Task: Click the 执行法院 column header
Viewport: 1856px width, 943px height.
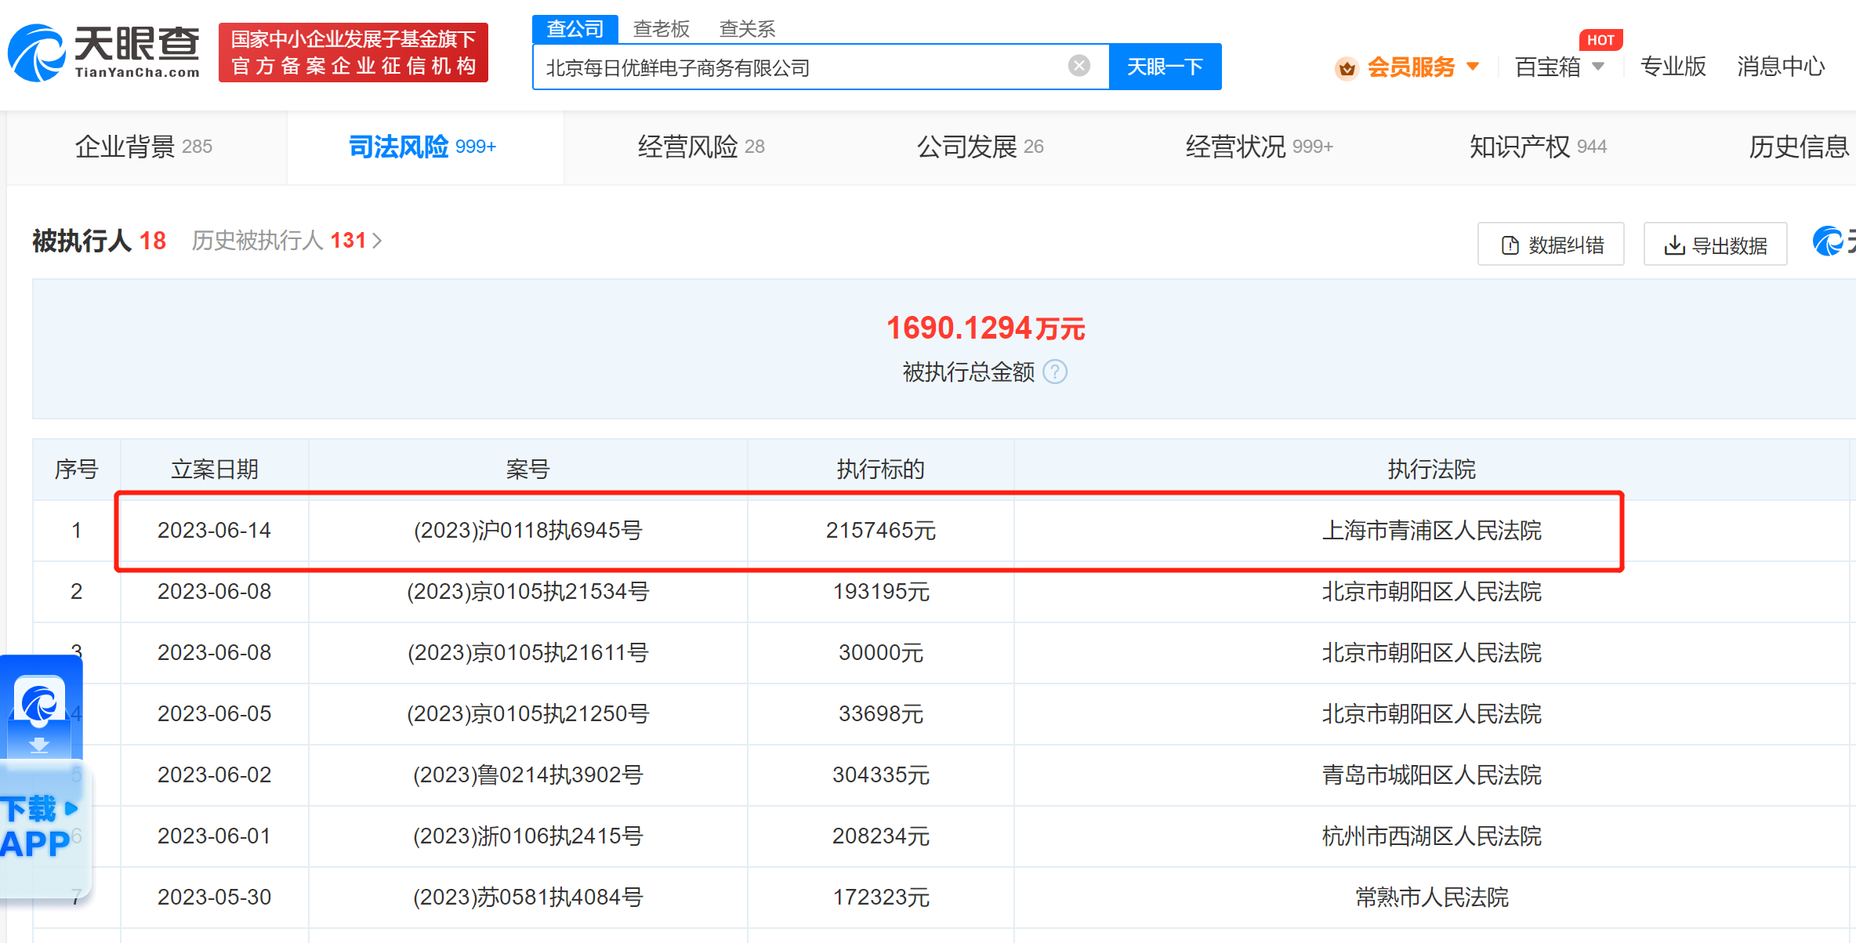Action: tap(1431, 470)
